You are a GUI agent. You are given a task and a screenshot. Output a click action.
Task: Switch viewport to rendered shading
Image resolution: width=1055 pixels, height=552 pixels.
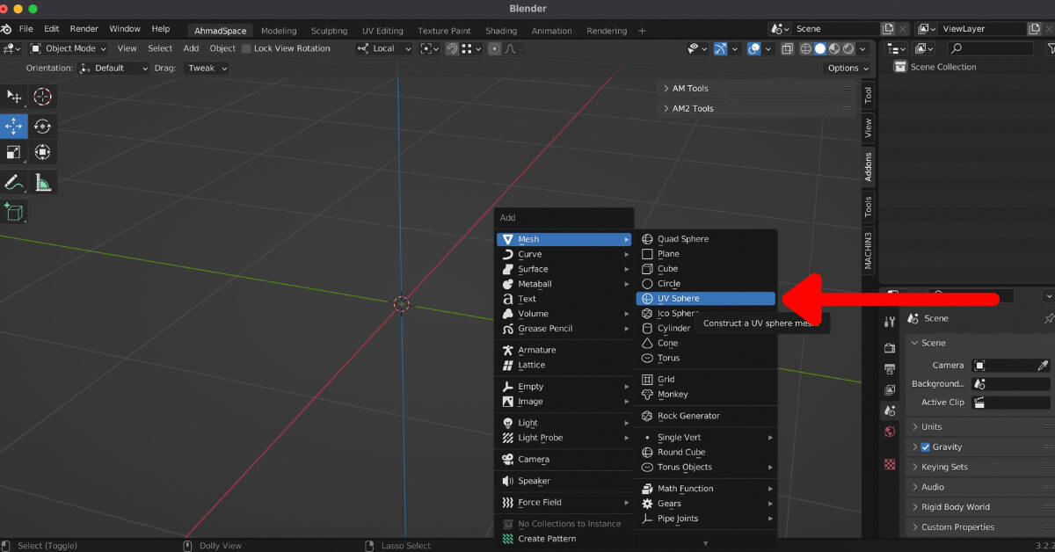pyautogui.click(x=848, y=48)
